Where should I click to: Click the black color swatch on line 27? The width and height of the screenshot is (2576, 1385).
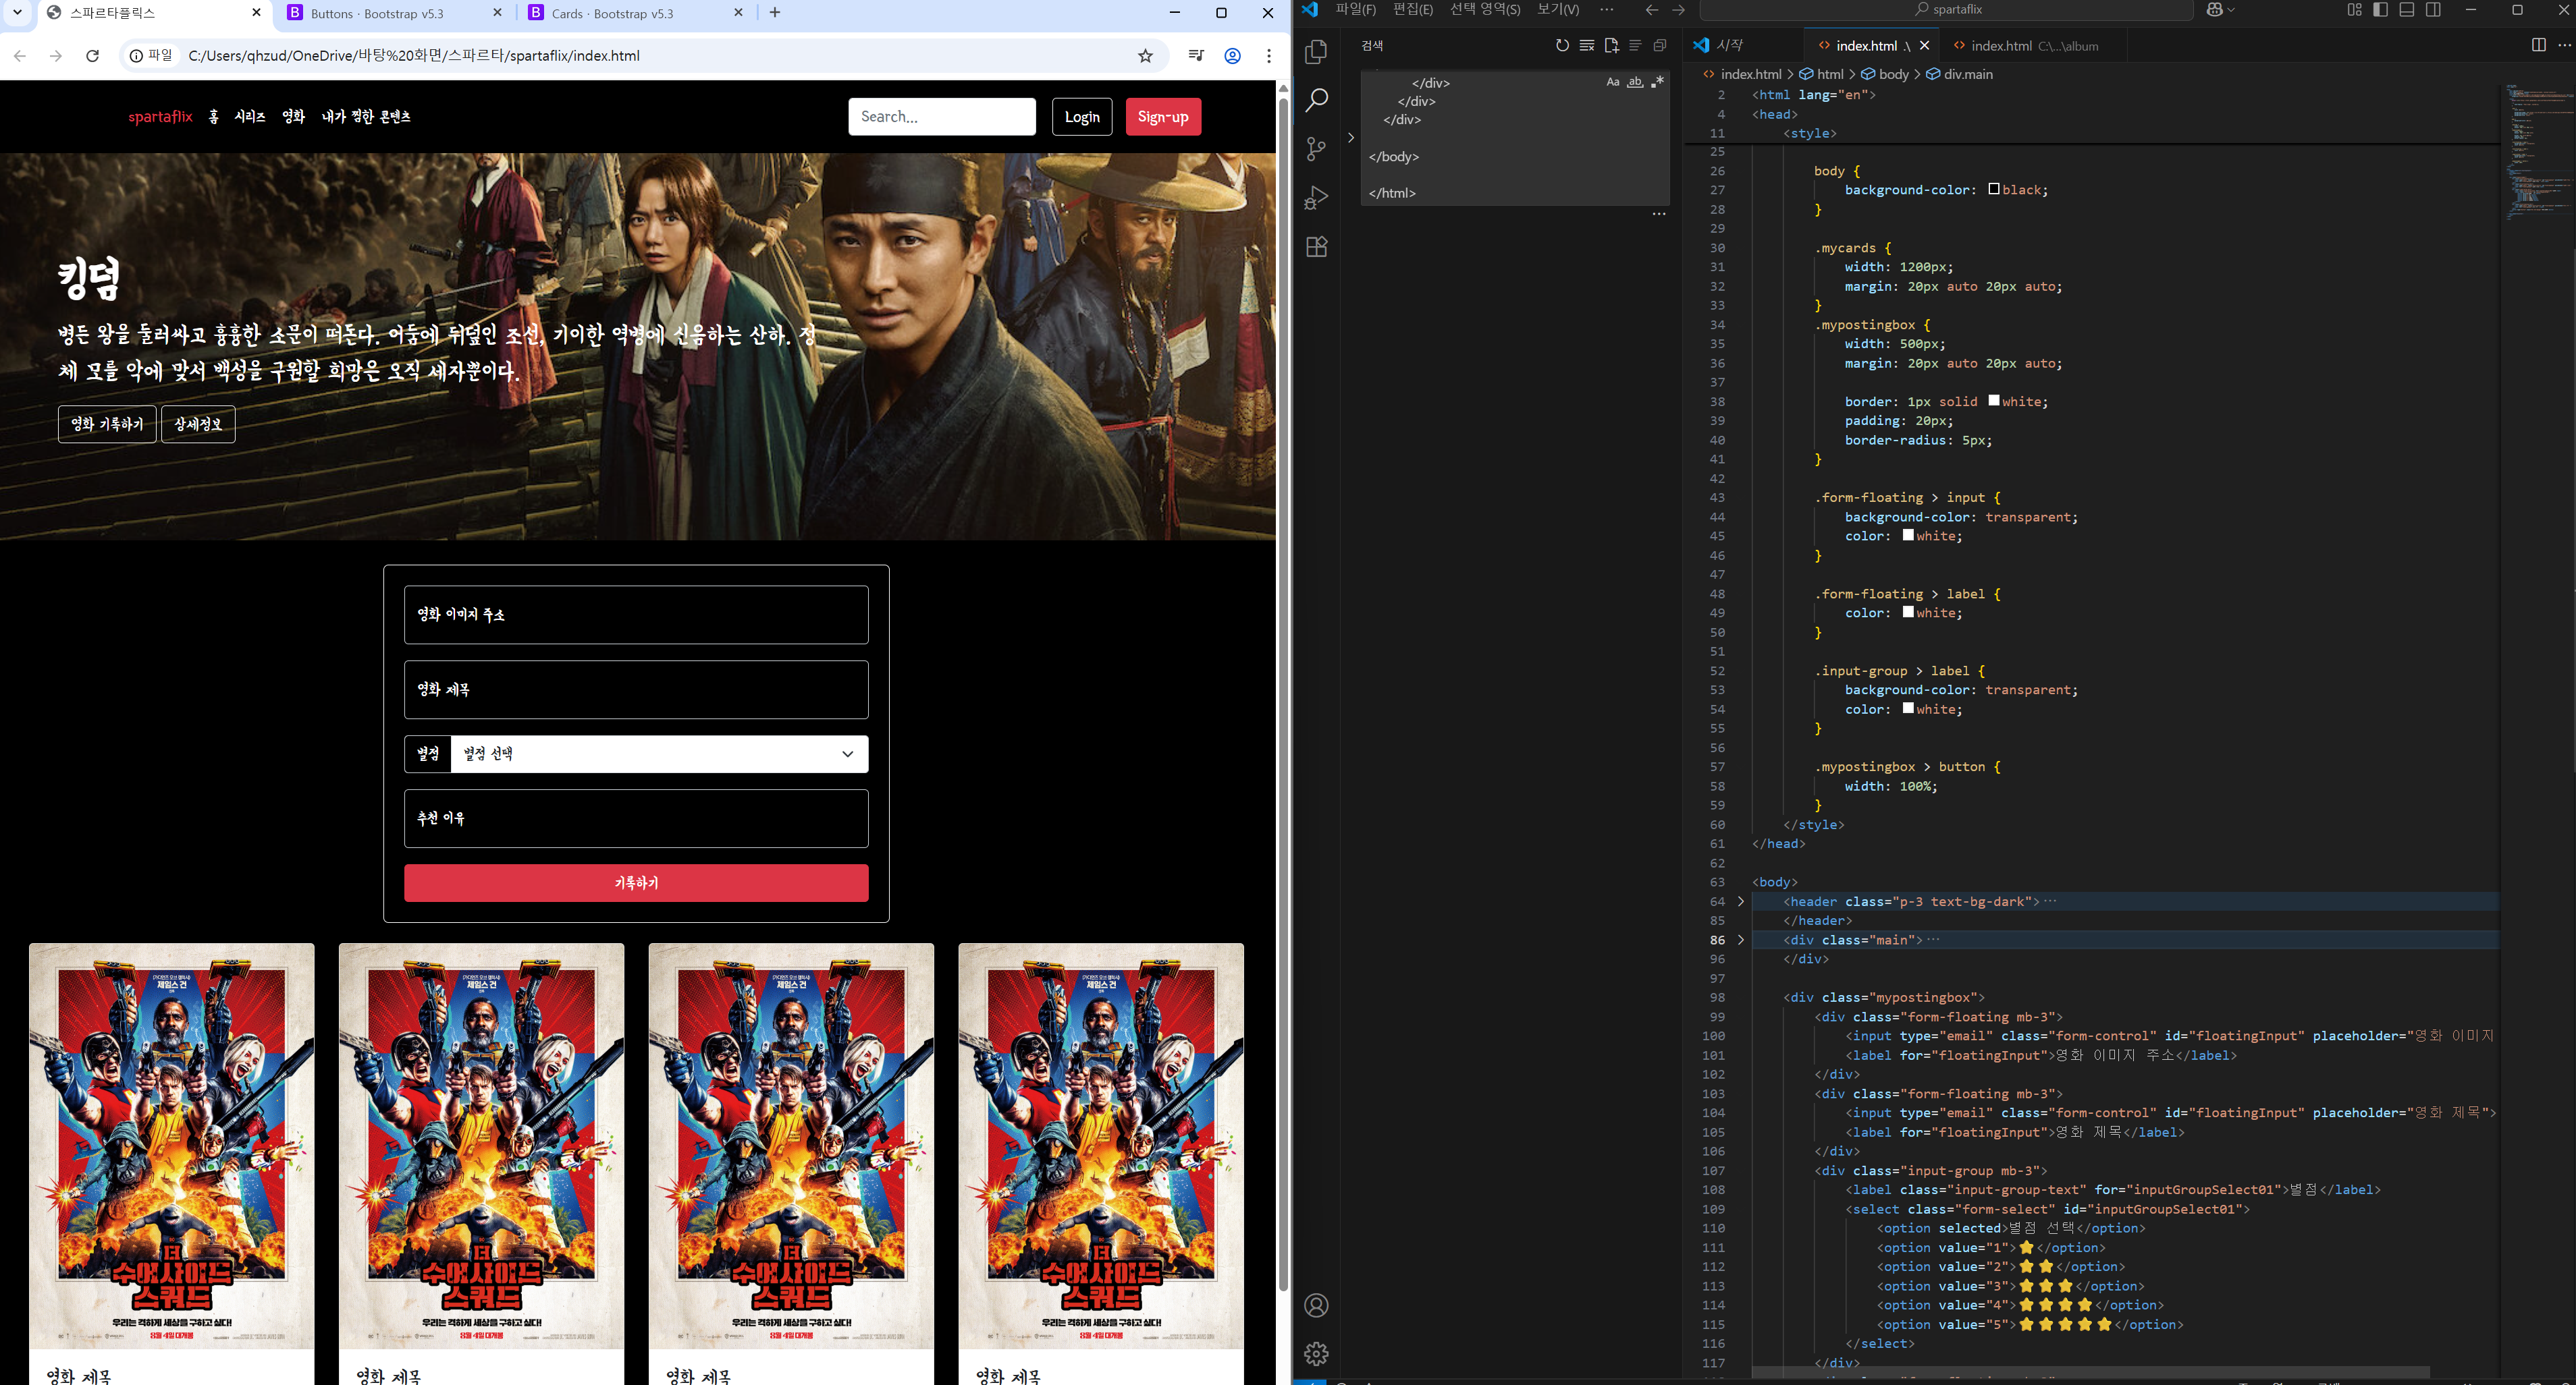click(1994, 189)
